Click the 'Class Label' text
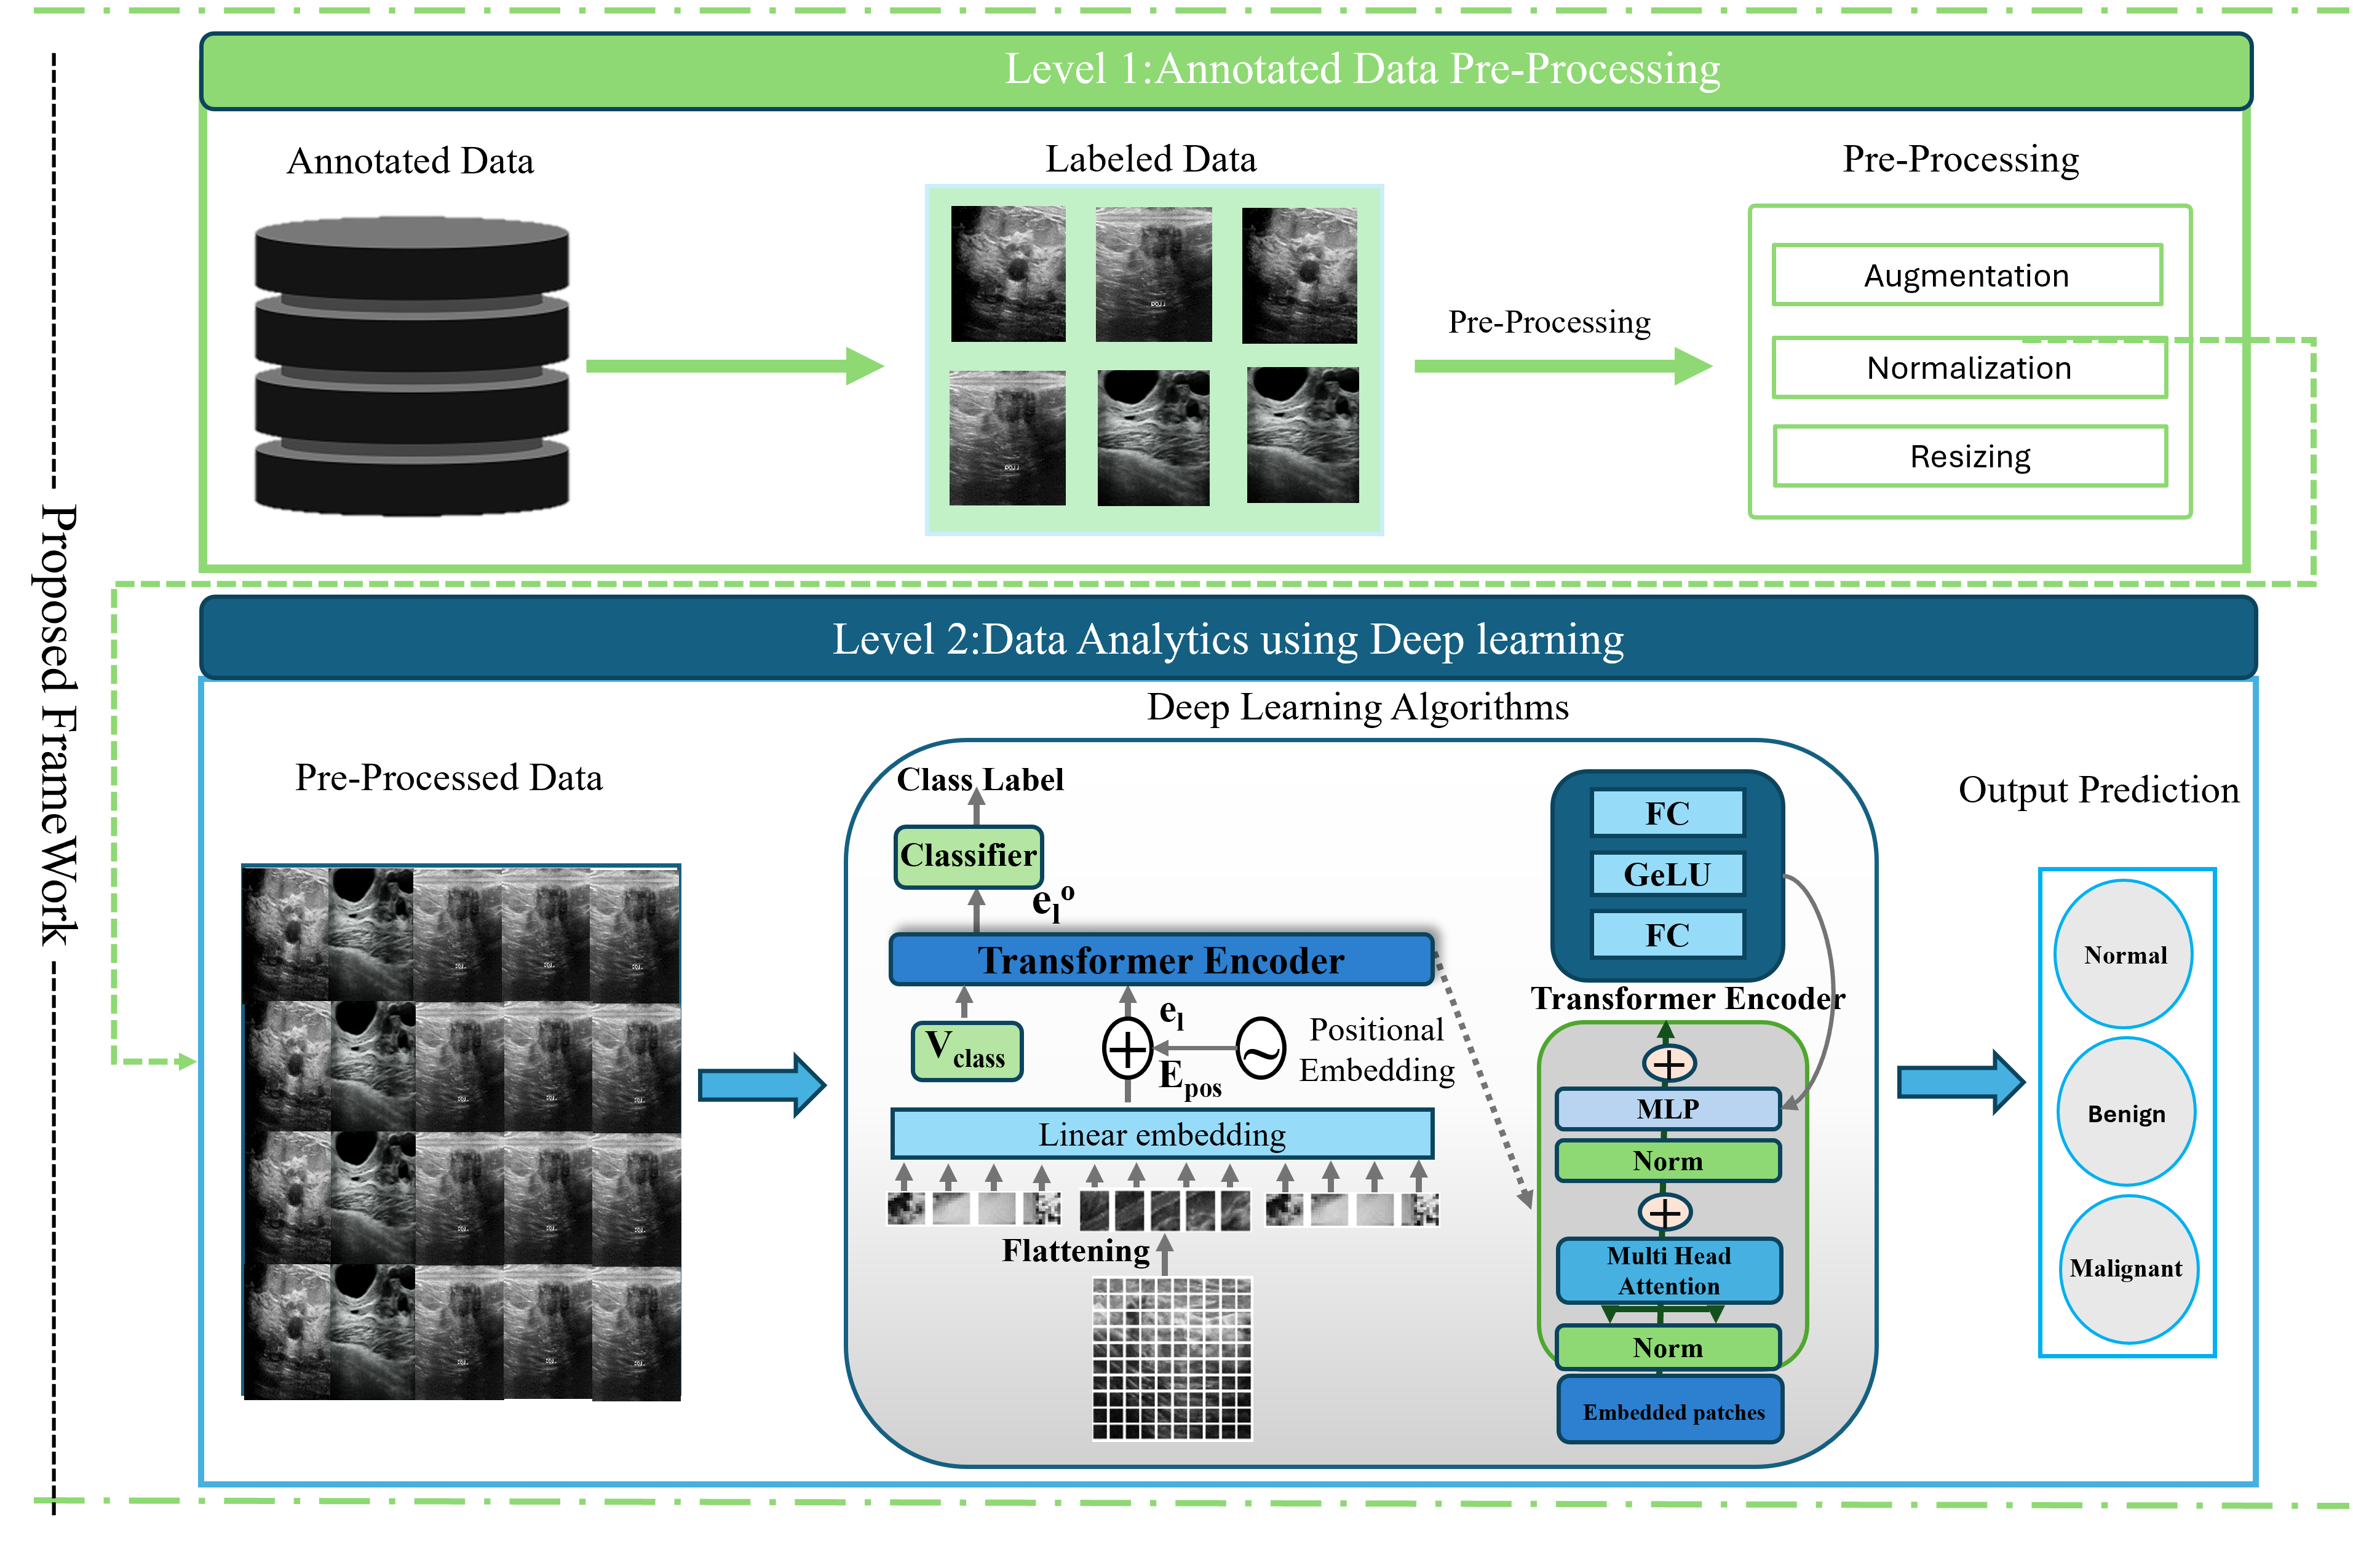Image resolution: width=2353 pixels, height=1568 pixels. 979,779
